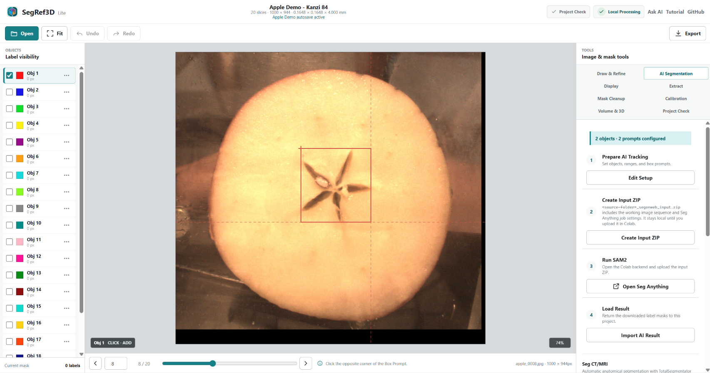
Task: Open a project with the Open button
Action: click(x=22, y=33)
